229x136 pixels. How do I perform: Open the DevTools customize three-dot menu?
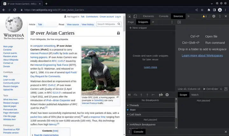220,16
